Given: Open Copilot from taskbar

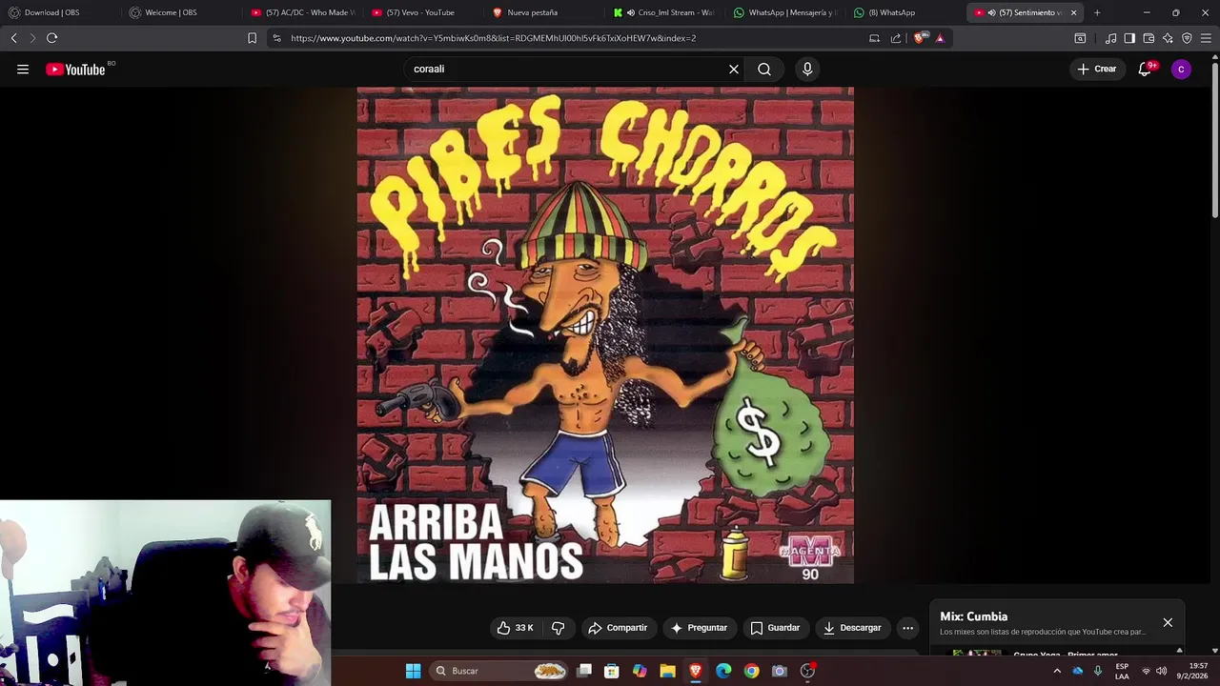Looking at the screenshot, I should click(640, 671).
